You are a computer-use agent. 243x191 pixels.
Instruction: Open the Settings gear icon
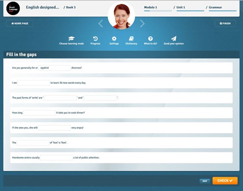pos(114,39)
